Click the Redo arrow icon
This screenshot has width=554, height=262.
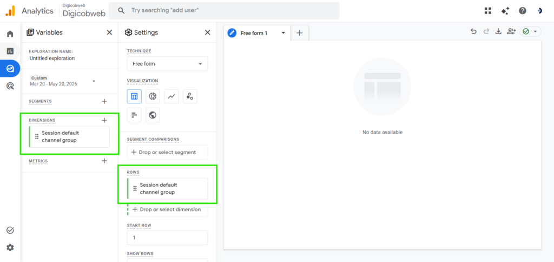pyautogui.click(x=486, y=31)
